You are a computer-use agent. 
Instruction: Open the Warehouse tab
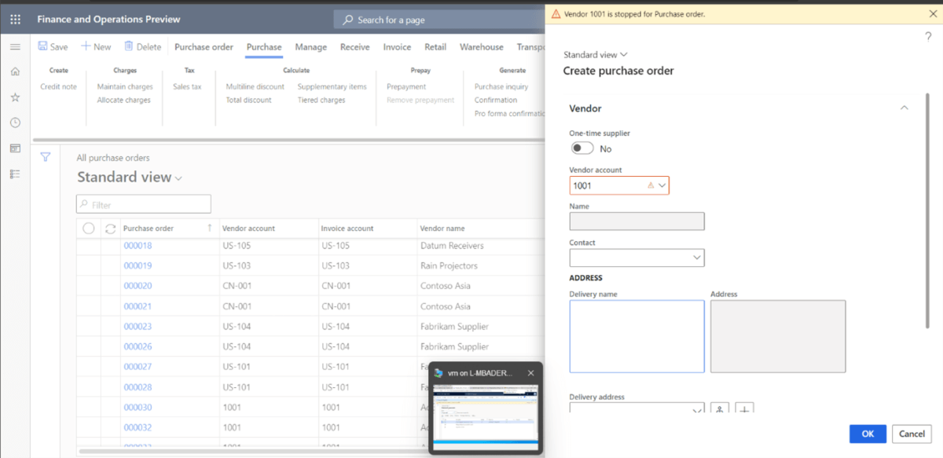[x=482, y=47]
